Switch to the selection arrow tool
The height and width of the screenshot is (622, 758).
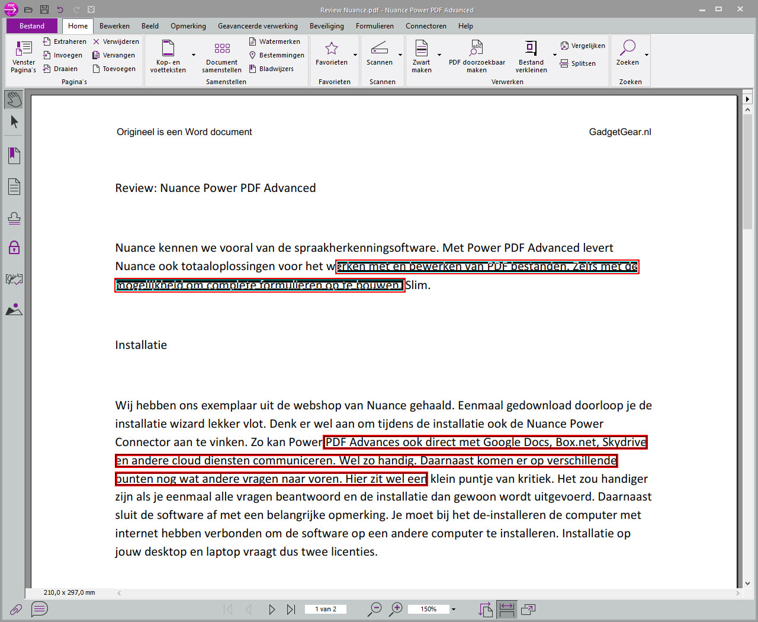[13, 121]
